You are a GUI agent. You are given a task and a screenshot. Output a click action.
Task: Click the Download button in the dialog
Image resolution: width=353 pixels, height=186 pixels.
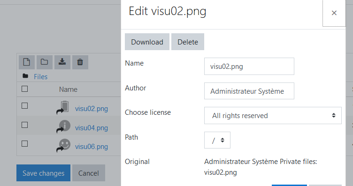coord(147,42)
